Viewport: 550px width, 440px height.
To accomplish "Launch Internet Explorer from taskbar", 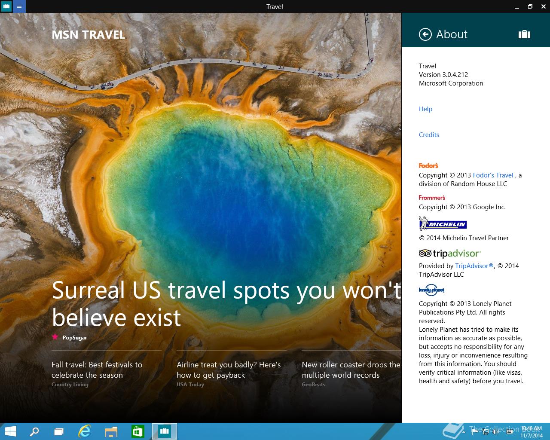I will pos(85,431).
